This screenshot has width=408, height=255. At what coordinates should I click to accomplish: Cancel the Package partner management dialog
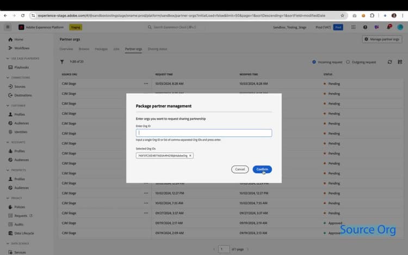tap(240, 169)
